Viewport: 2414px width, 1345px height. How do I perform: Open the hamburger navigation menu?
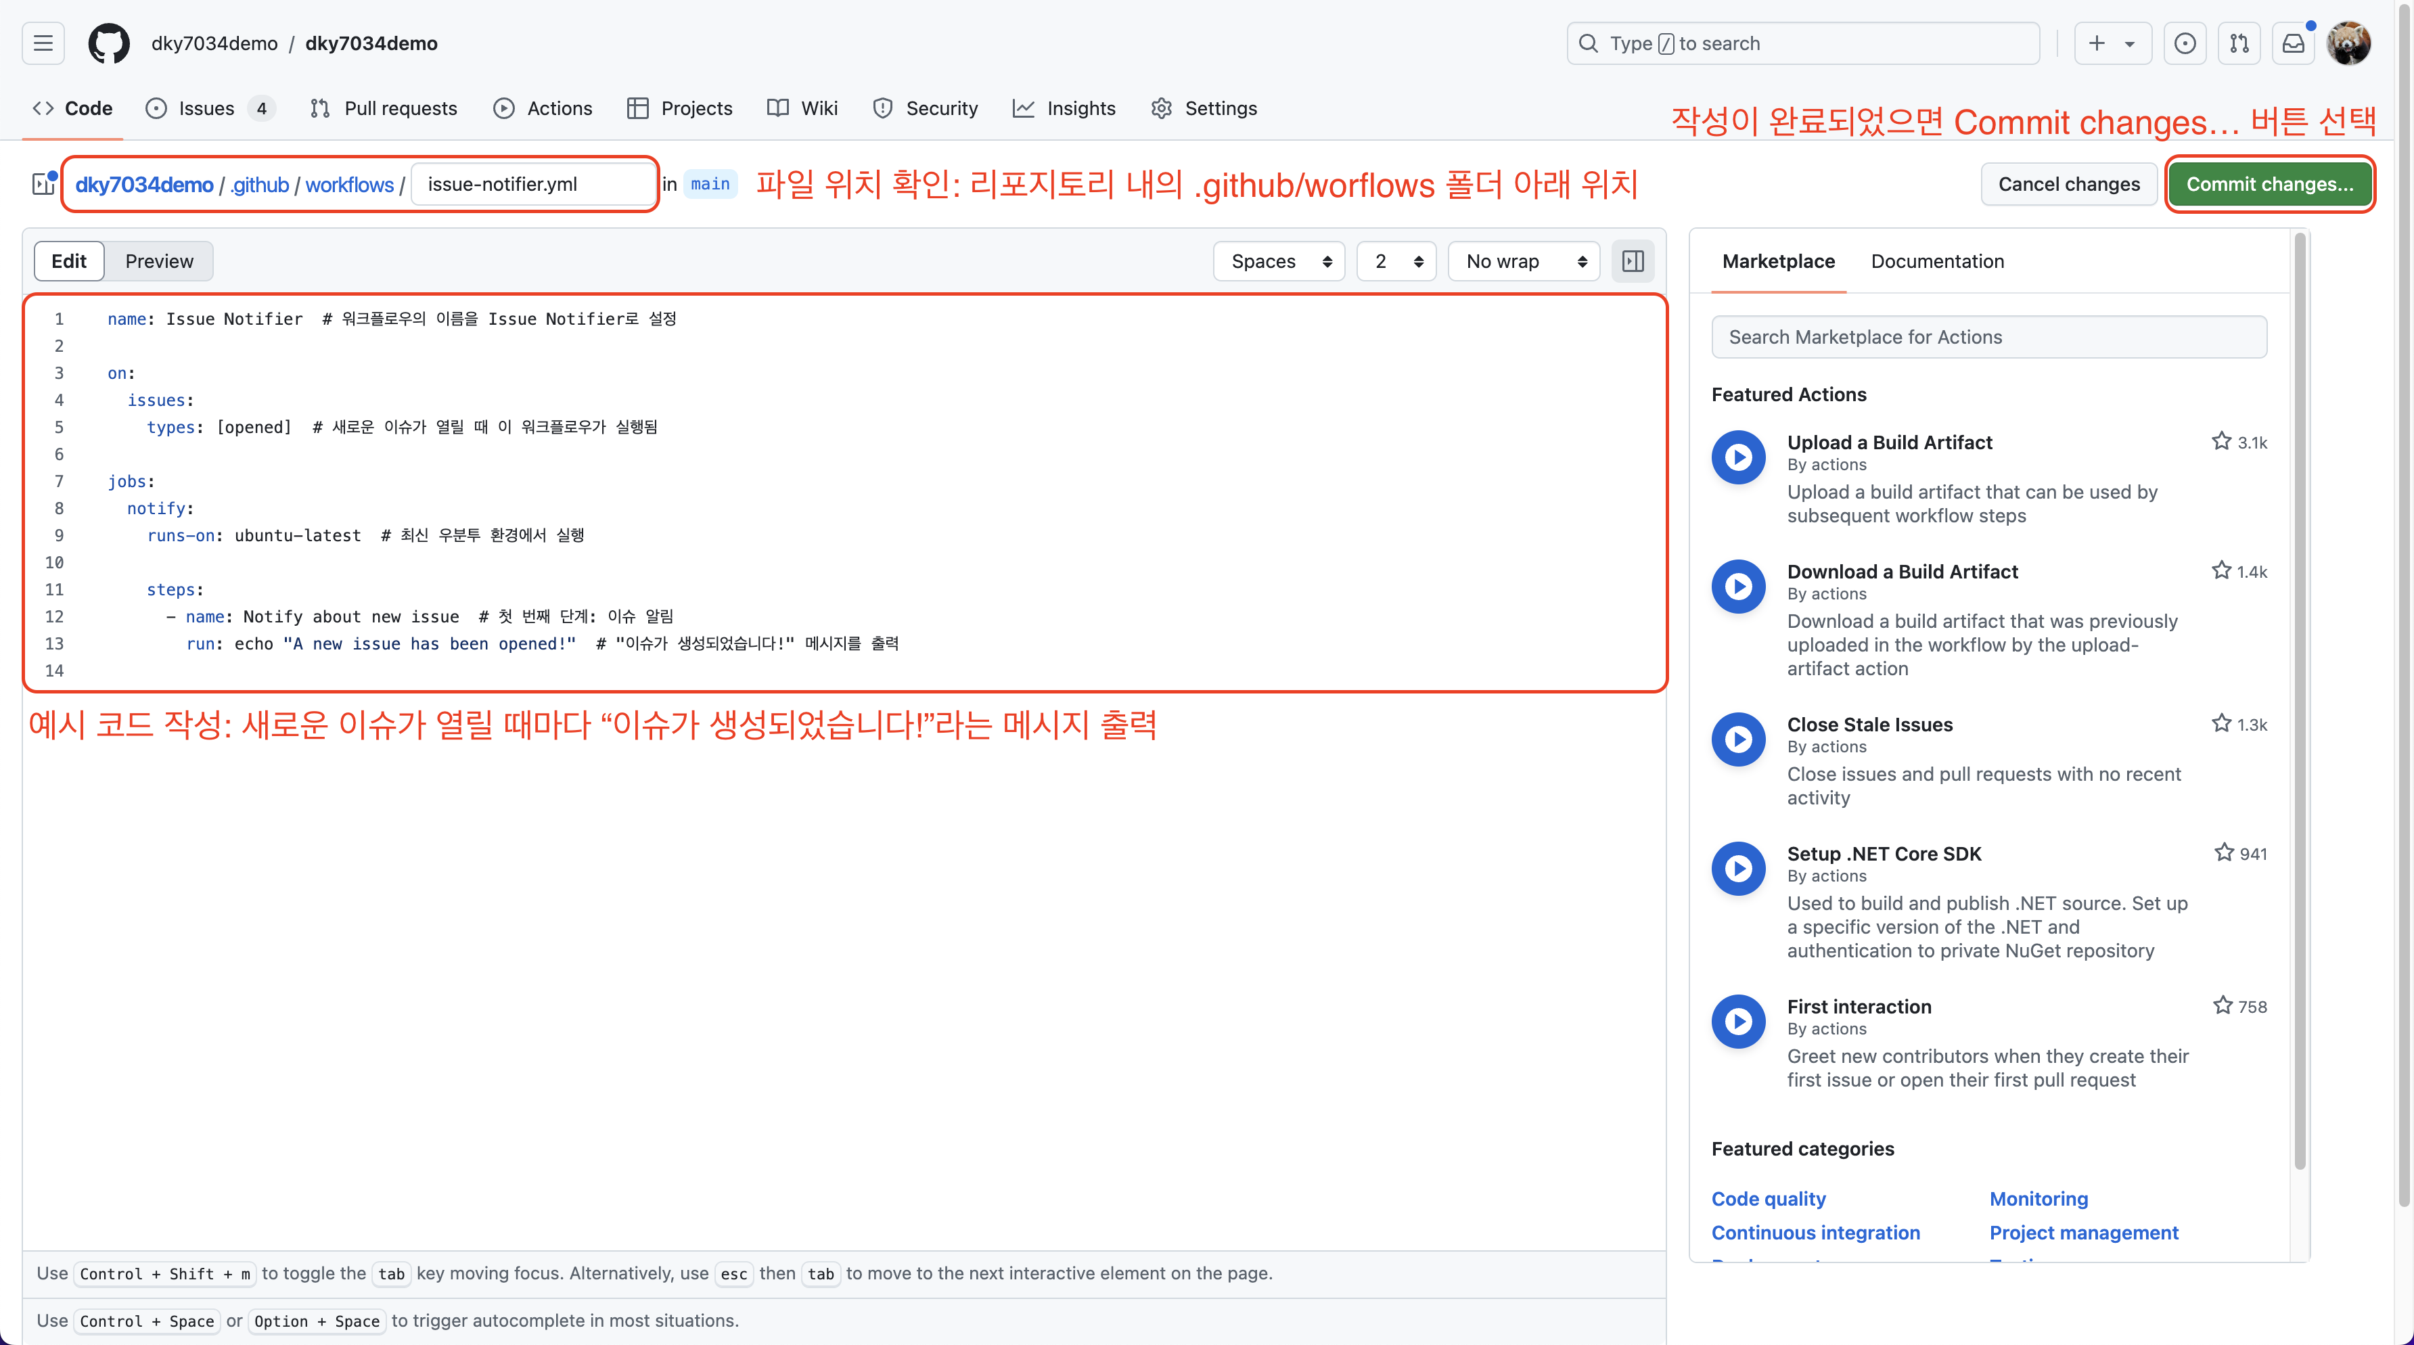coord(43,43)
